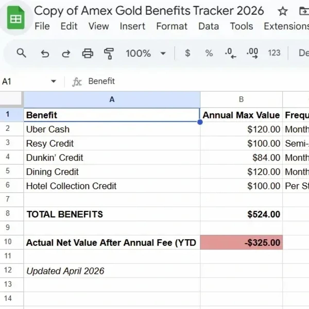Activate the paint format tool

point(109,54)
